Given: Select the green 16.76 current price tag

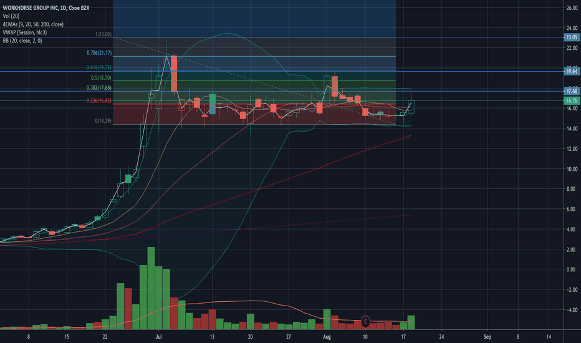Looking at the screenshot, I should pos(572,100).
